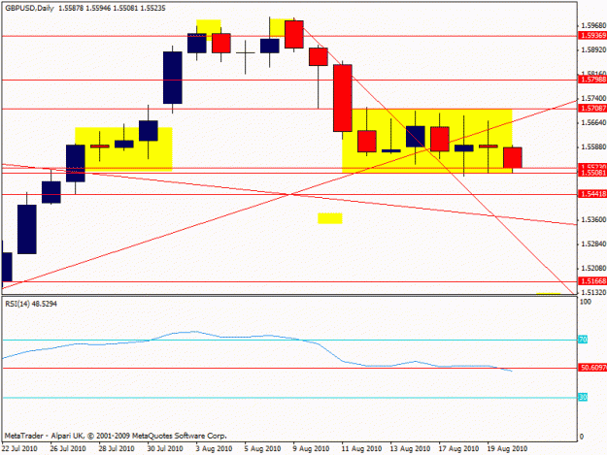Click the 1.53600 price axis value

tap(593, 219)
